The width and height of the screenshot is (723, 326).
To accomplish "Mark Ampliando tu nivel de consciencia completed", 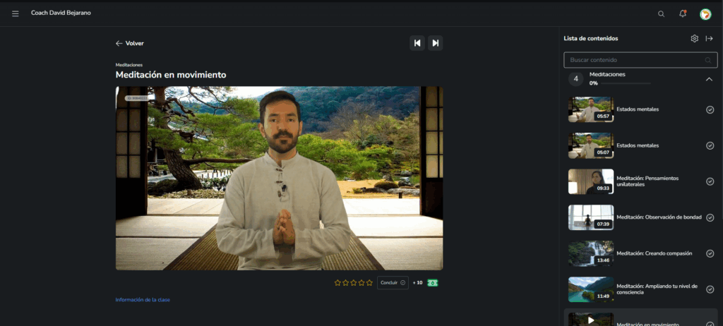I will (710, 289).
